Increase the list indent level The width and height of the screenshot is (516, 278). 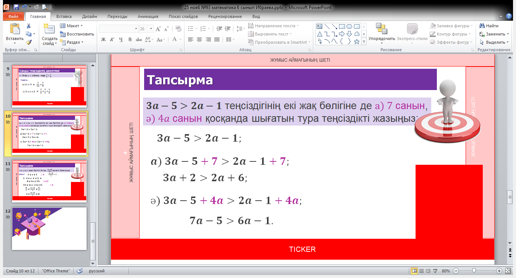coord(228,29)
